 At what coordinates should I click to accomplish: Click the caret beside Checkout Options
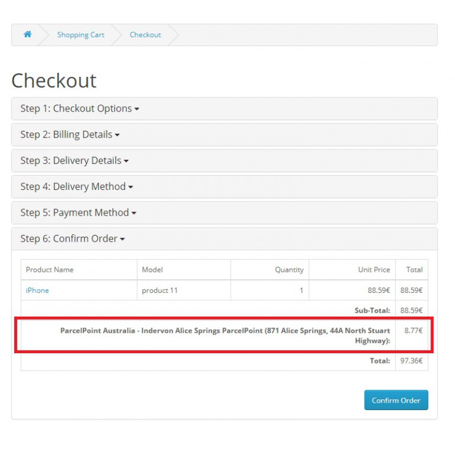click(137, 109)
